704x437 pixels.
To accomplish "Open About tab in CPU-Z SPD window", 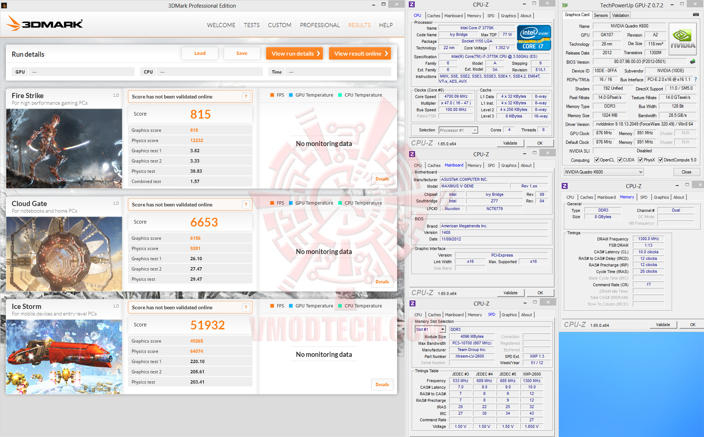I will 527,315.
